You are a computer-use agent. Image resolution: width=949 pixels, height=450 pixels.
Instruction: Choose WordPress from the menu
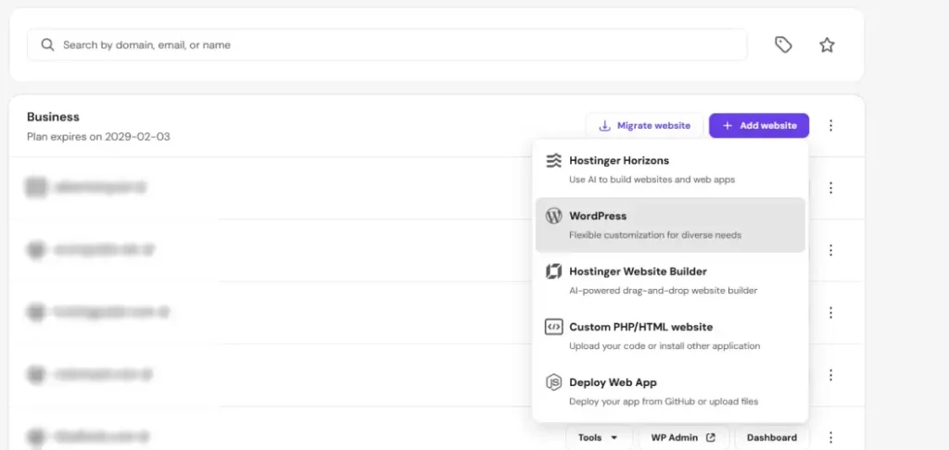[670, 225]
